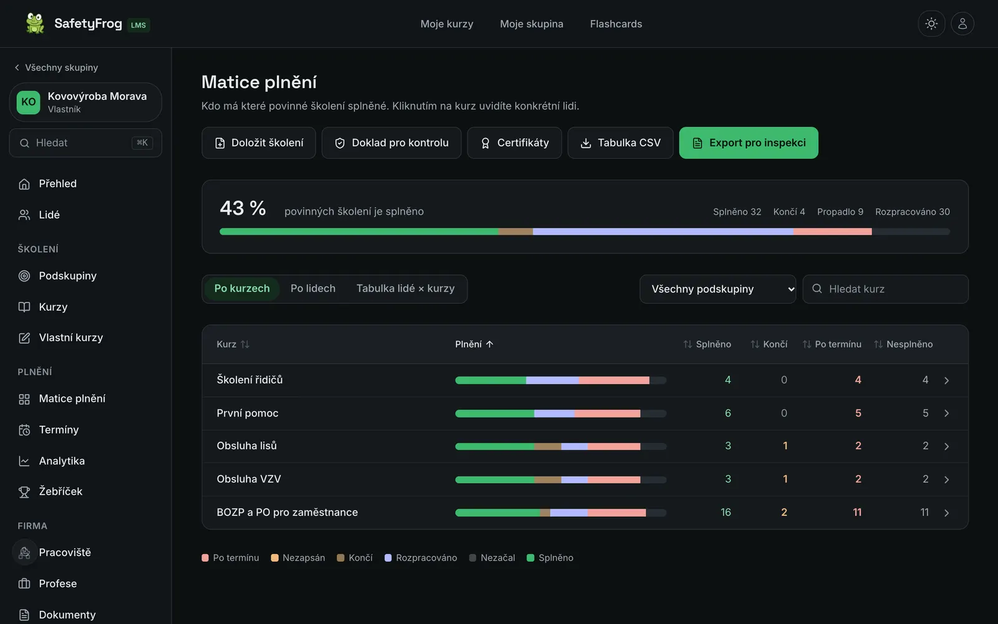The width and height of the screenshot is (998, 624).
Task: Click the Hledat kurz search field
Action: (x=886, y=289)
